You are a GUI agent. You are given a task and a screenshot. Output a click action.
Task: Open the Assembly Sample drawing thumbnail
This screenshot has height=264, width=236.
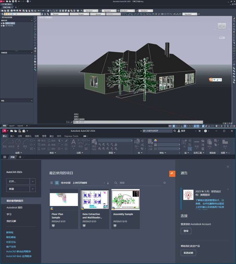coord(125,200)
